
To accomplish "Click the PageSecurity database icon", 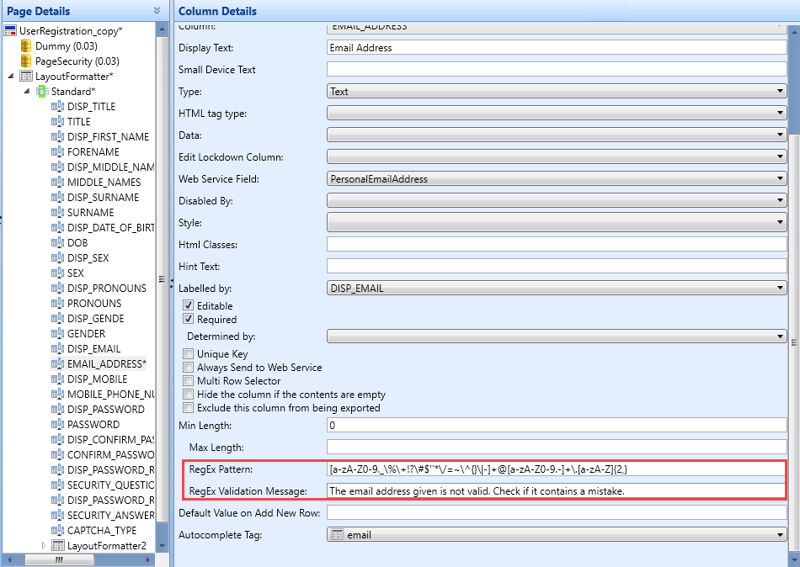I will [x=26, y=61].
